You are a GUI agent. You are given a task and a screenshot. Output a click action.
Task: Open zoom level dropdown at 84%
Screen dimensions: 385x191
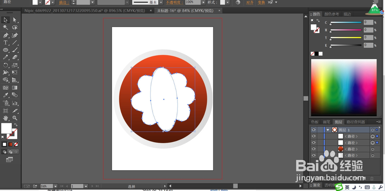(x=55, y=186)
